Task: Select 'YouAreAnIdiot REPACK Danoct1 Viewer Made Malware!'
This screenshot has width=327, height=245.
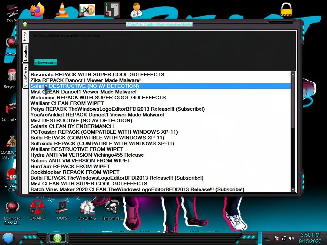Action: [x=160, y=115]
